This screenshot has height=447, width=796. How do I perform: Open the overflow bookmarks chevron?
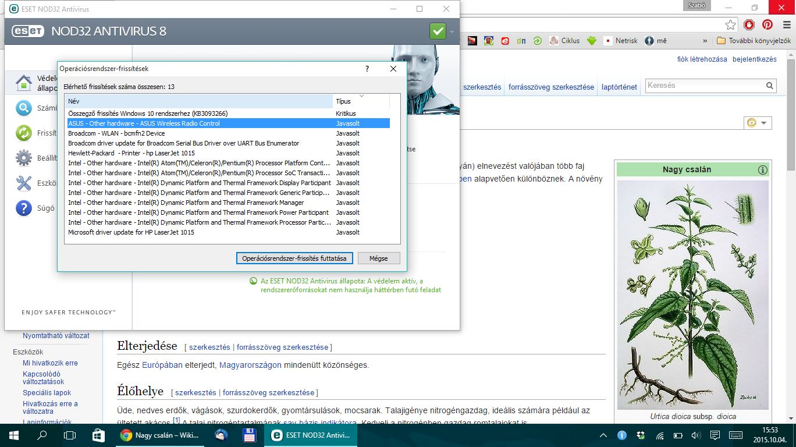[x=705, y=41]
